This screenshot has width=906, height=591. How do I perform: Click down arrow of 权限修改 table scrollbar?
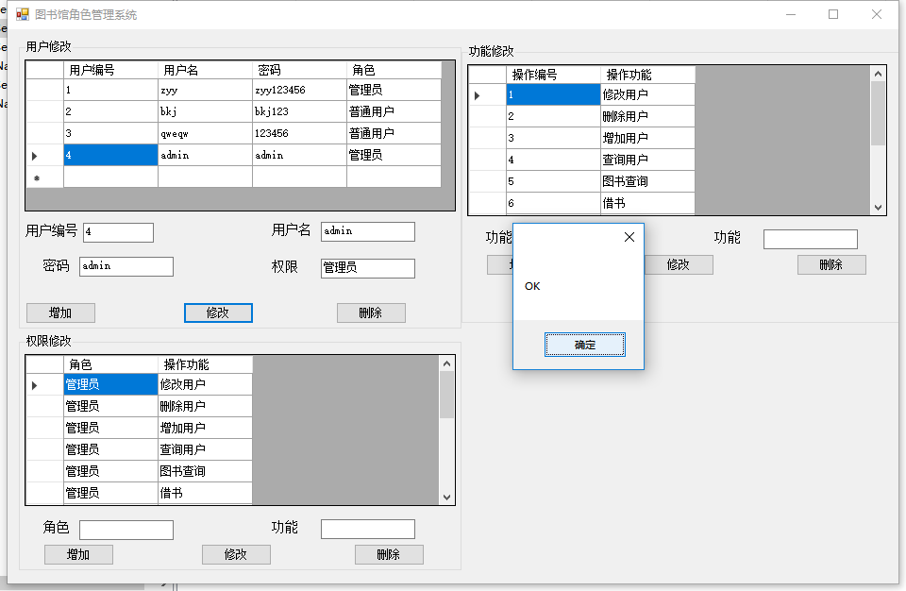click(x=446, y=497)
